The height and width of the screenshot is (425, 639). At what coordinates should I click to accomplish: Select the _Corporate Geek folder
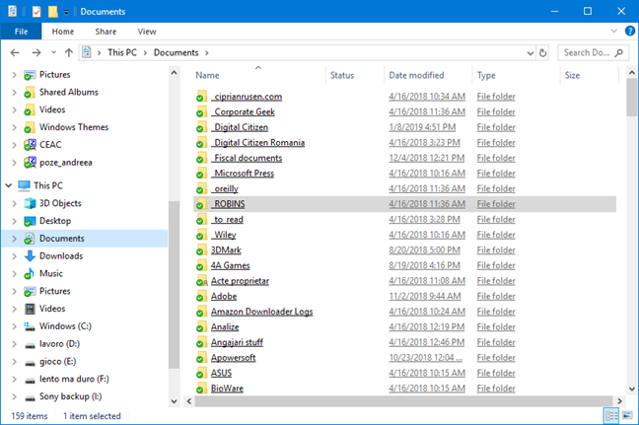pyautogui.click(x=243, y=112)
